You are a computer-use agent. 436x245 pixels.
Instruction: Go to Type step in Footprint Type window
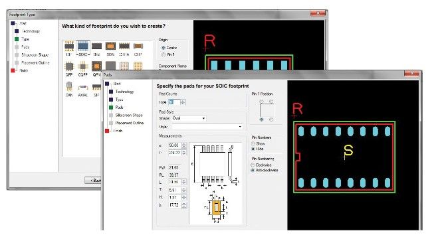tap(25, 39)
